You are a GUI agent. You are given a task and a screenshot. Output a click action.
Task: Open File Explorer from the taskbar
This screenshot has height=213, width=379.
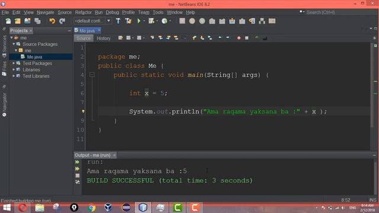(40, 208)
